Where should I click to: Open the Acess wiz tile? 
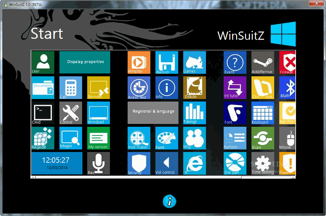click(x=139, y=88)
